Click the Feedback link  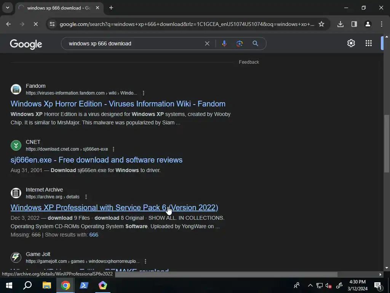point(249,62)
